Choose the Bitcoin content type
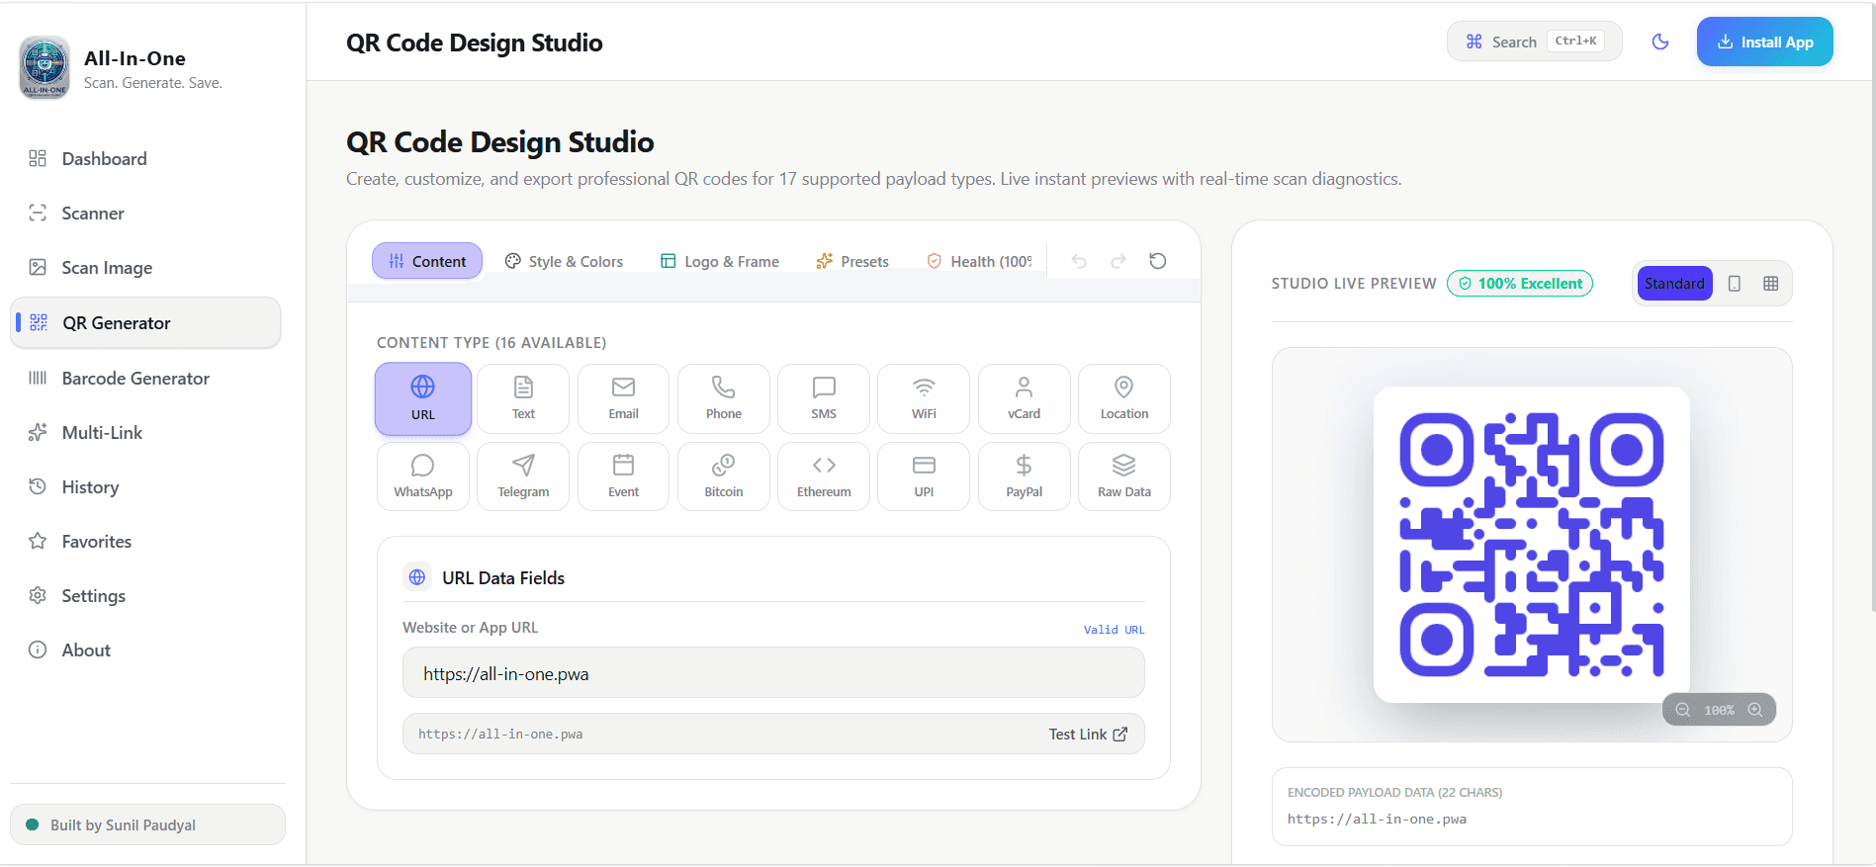The height and width of the screenshot is (867, 1876). [724, 477]
